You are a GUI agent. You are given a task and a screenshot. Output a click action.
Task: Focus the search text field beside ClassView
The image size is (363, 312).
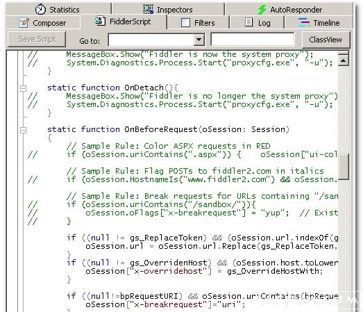pyautogui.click(x=253, y=40)
